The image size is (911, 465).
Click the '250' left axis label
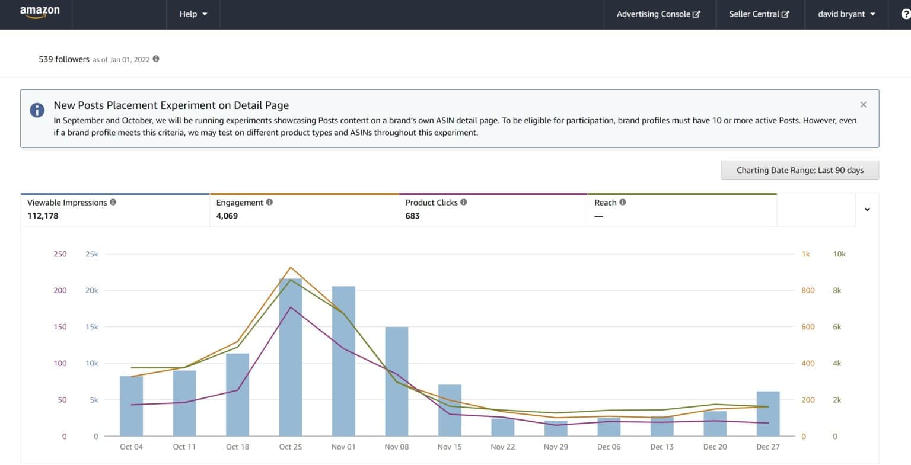(x=60, y=254)
